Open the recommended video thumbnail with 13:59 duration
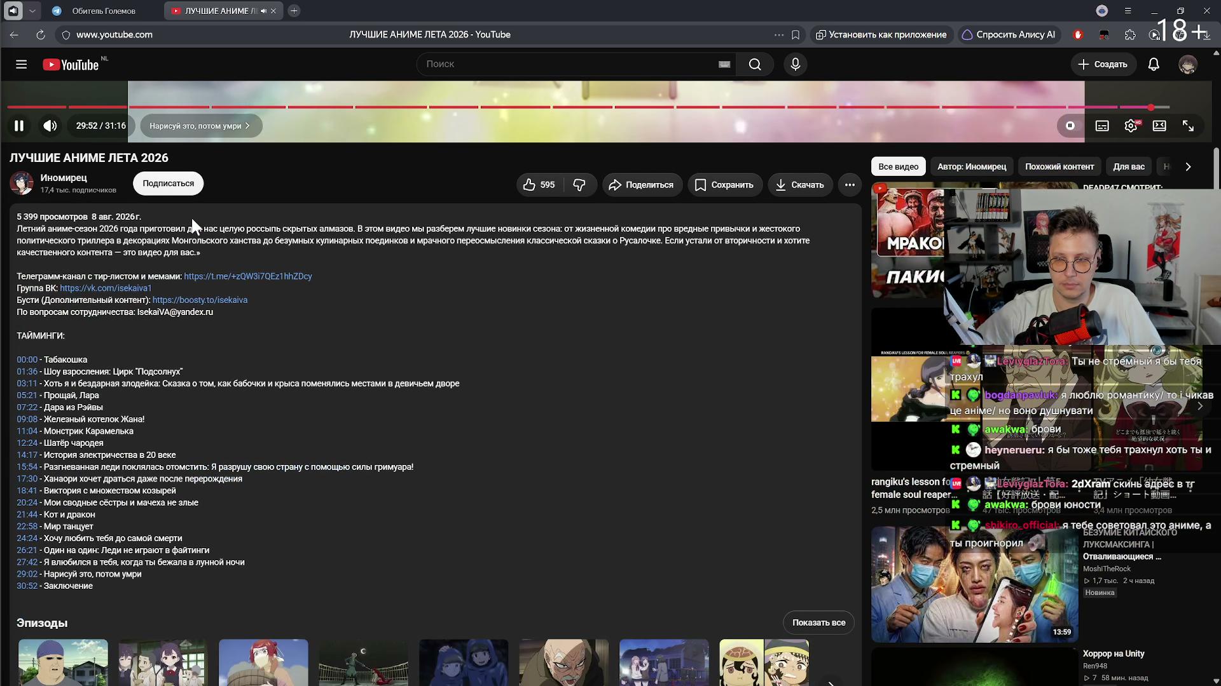 [974, 584]
